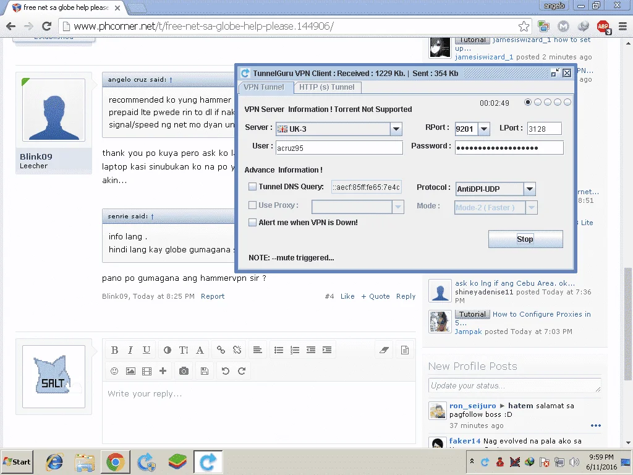Report Blink09's post
This screenshot has width=633, height=475.
[213, 296]
